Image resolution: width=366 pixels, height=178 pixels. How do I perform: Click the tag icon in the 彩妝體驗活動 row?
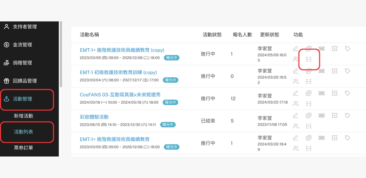point(347,116)
